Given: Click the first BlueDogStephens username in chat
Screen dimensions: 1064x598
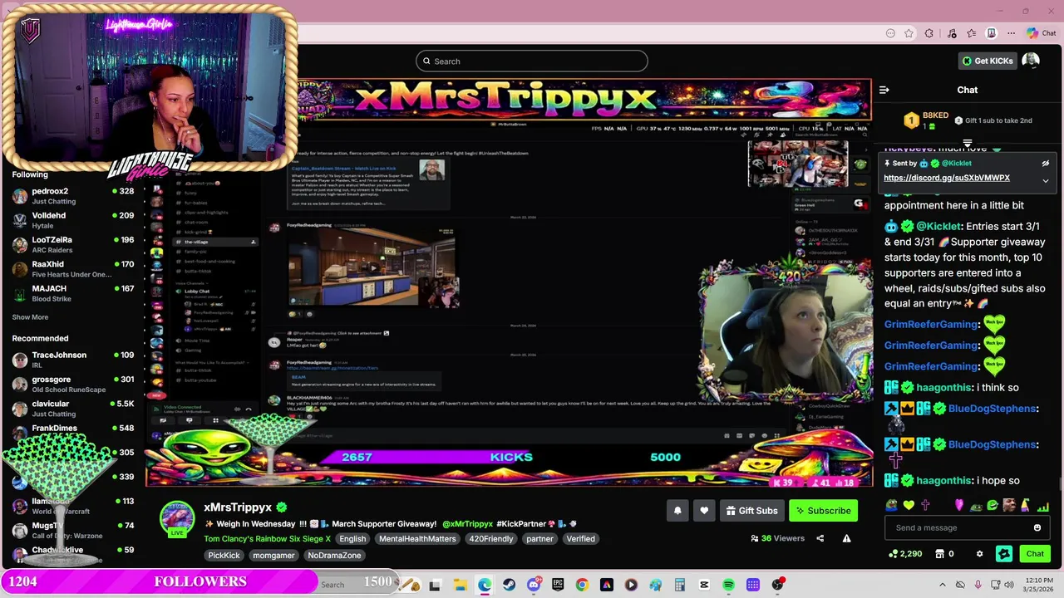Looking at the screenshot, I should [x=993, y=409].
